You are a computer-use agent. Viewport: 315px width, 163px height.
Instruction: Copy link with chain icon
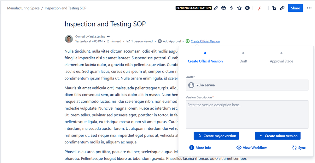point(282,8)
